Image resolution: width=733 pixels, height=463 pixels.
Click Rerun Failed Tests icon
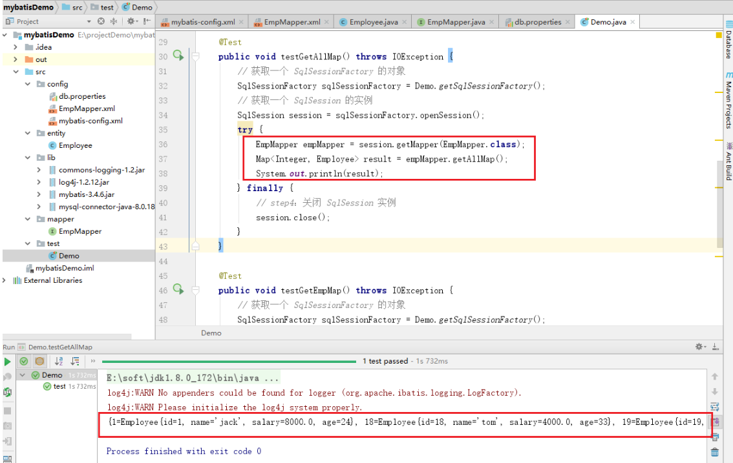[x=7, y=377]
